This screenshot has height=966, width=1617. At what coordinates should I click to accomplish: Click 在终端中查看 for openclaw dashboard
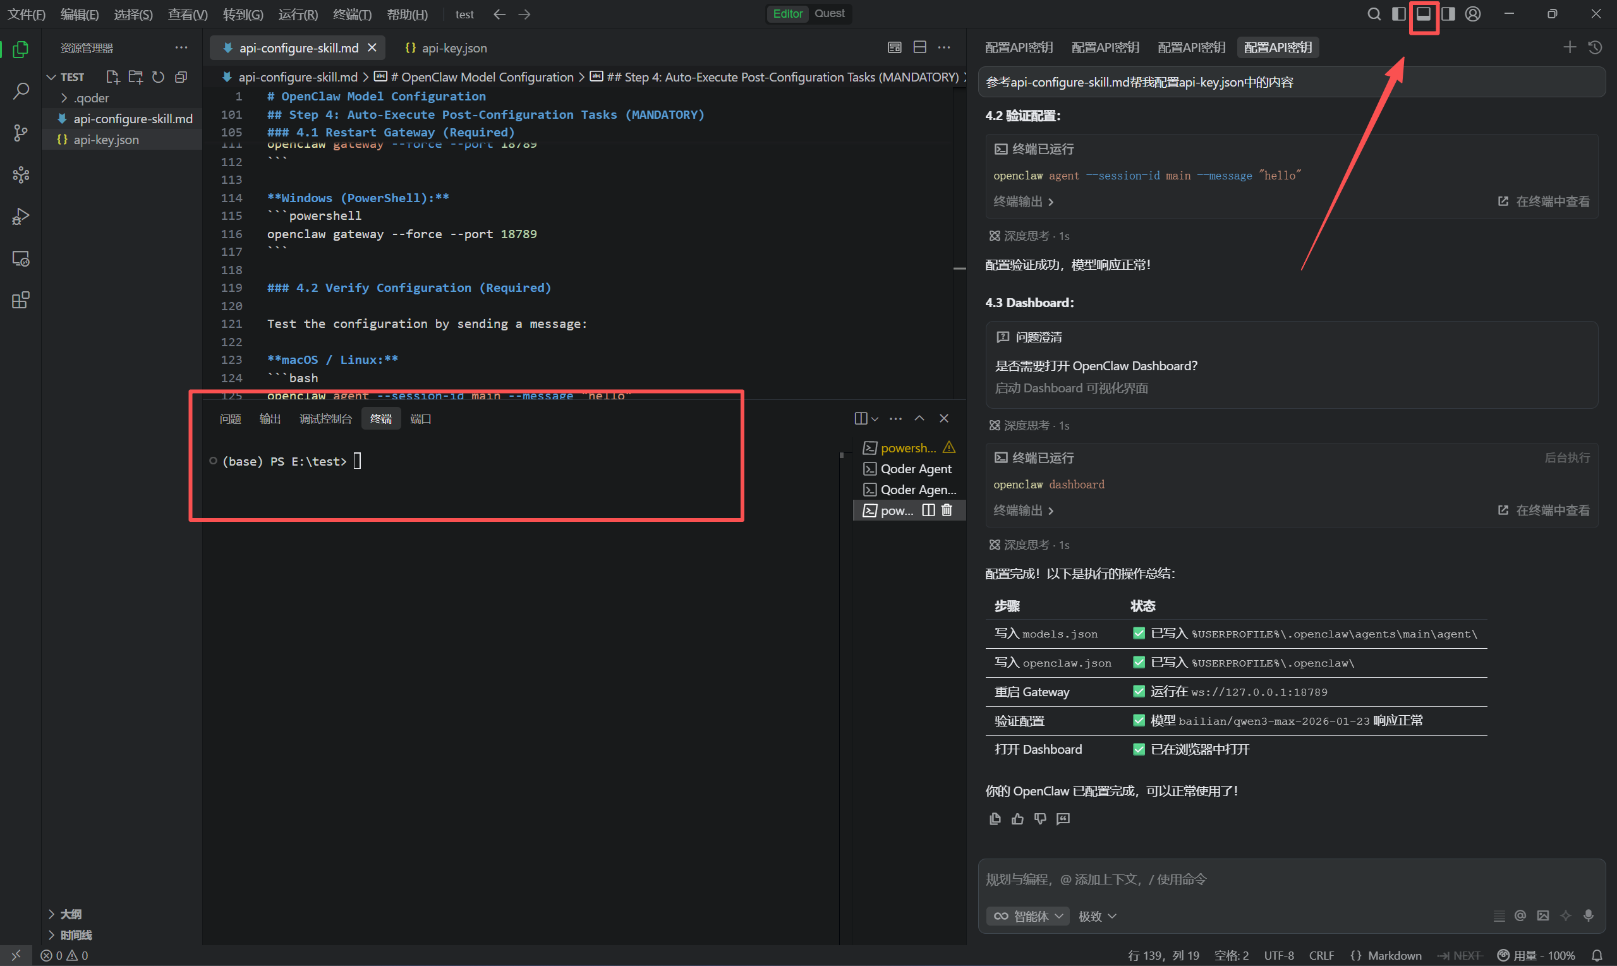pos(1544,510)
